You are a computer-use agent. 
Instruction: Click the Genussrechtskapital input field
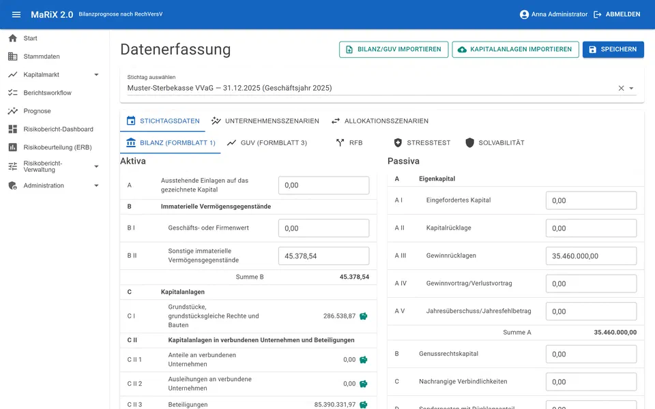tap(591, 354)
